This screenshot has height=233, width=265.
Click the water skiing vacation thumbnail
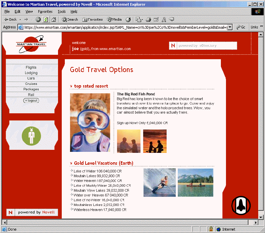(159, 183)
